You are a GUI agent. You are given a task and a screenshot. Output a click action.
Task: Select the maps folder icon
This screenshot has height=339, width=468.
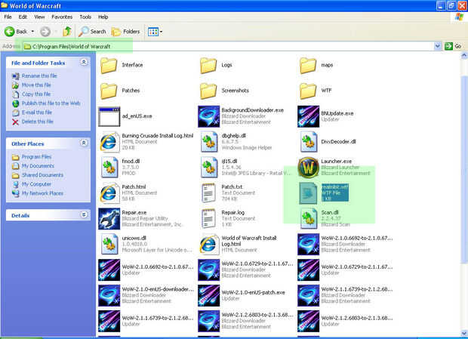click(308, 66)
